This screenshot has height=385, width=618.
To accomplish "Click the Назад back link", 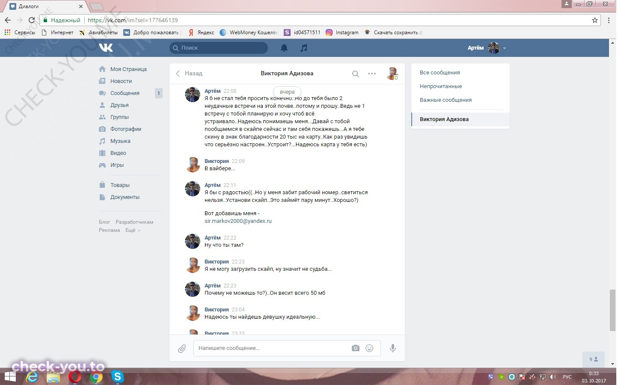I will [189, 74].
